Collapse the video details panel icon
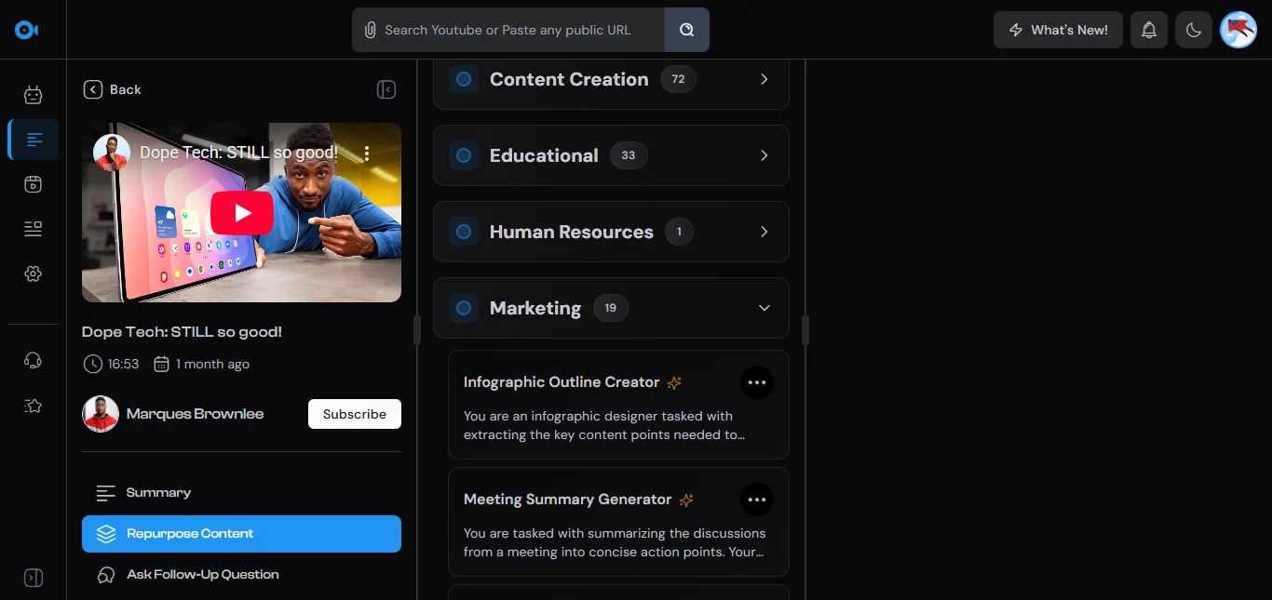The image size is (1272, 600). pyautogui.click(x=386, y=89)
